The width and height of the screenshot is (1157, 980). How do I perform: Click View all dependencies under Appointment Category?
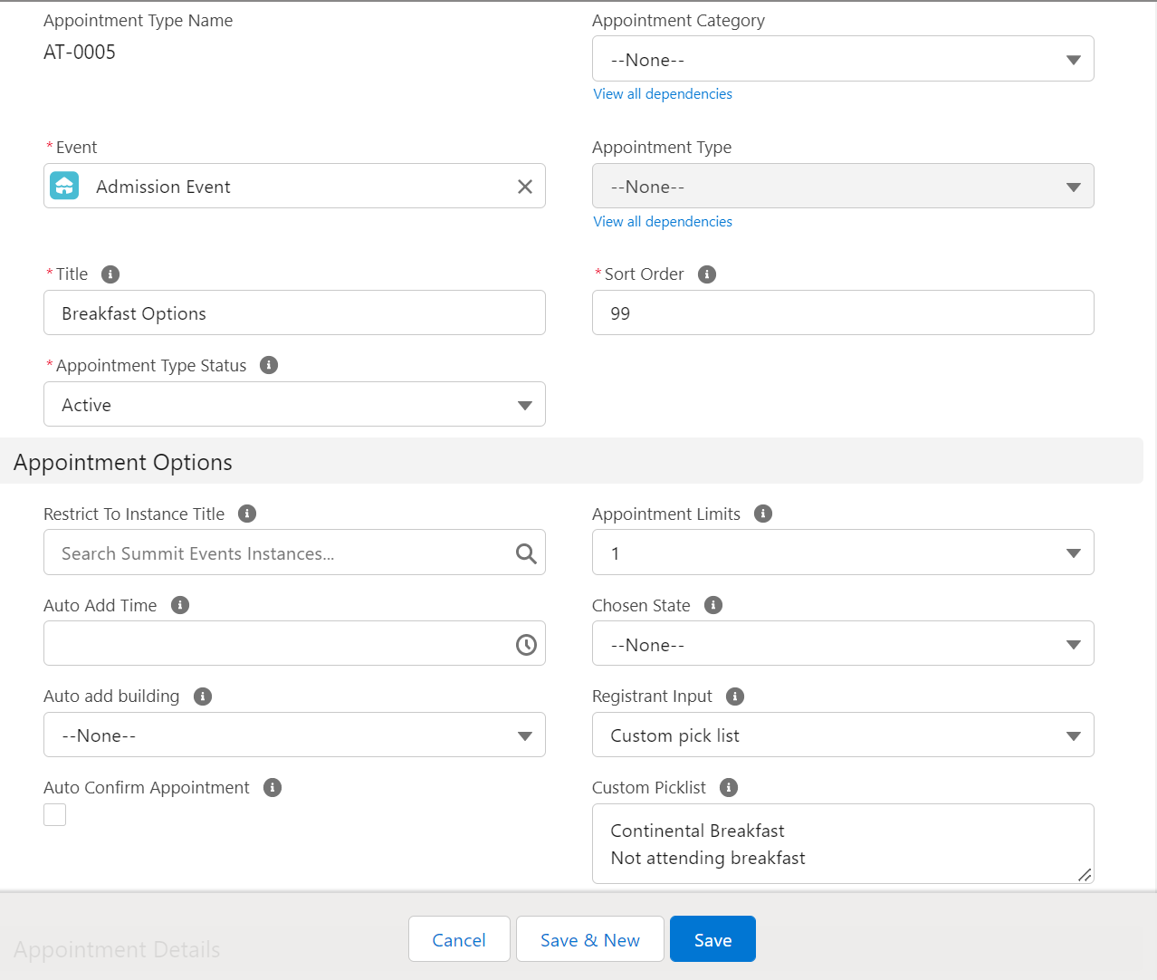coord(662,93)
